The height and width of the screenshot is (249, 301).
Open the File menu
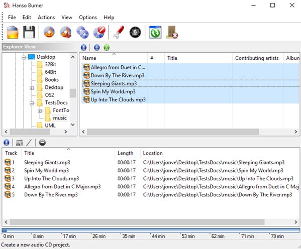click(x=12, y=17)
